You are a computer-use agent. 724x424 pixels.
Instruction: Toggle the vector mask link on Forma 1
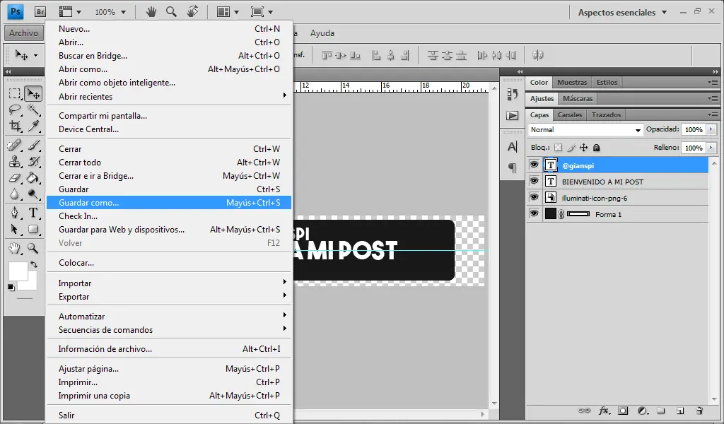tap(561, 214)
